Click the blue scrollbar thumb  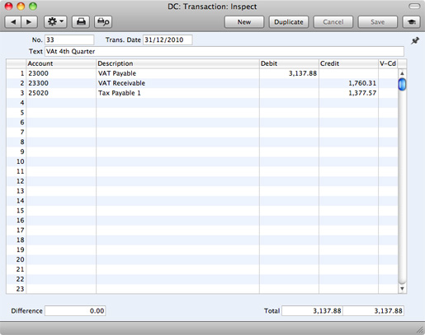(x=402, y=84)
